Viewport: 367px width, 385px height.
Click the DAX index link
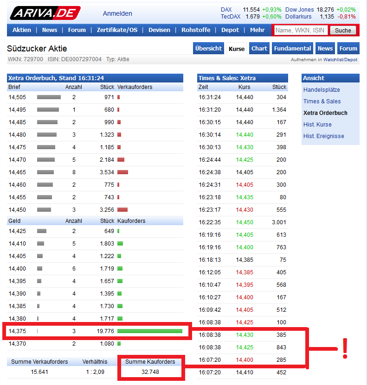[226, 10]
